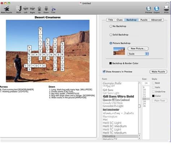This screenshot has width=171, height=146.
Task: Select font size 36 in the list
Action: (146, 106)
